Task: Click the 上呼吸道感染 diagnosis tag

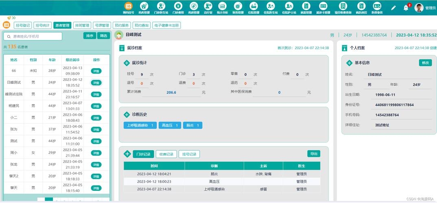Action: 140,125
